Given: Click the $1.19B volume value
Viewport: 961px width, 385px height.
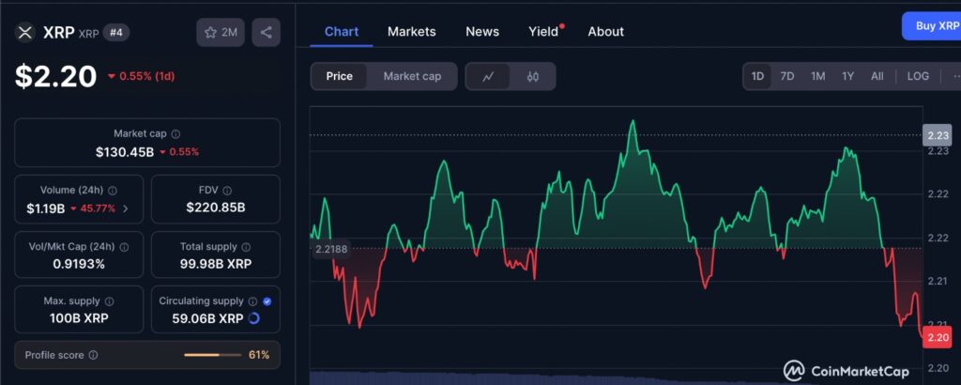Looking at the screenshot, I should point(46,208).
